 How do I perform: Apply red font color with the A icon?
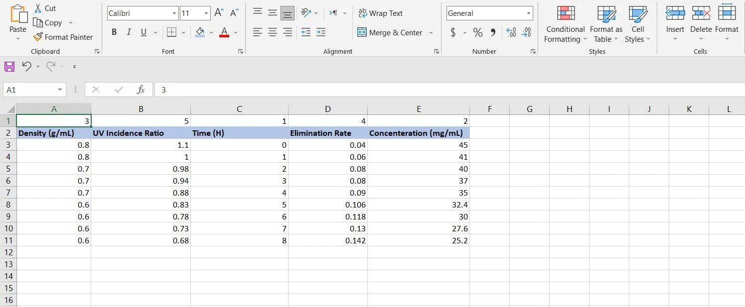point(224,32)
